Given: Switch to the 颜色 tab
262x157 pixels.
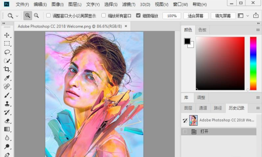Looking at the screenshot, I should (x=188, y=30).
